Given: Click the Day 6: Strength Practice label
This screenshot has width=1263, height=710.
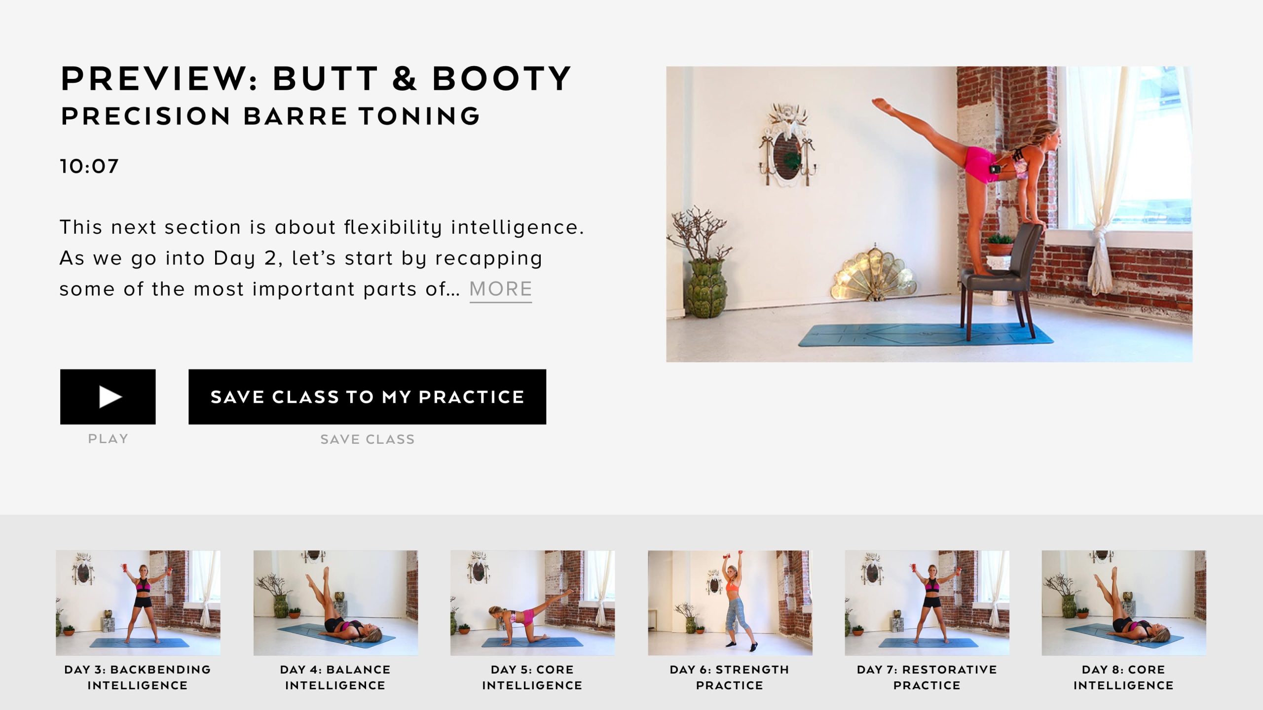Looking at the screenshot, I should click(730, 677).
